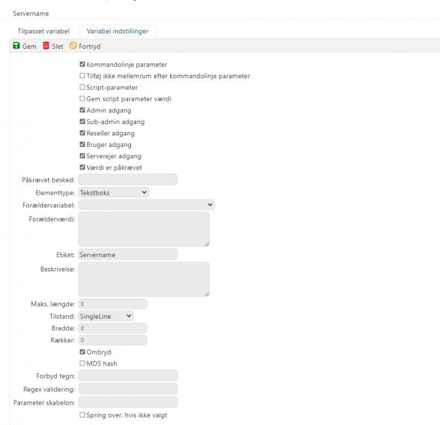Toggle the Admin adgang checkbox
The width and height of the screenshot is (440, 425).
(83, 110)
